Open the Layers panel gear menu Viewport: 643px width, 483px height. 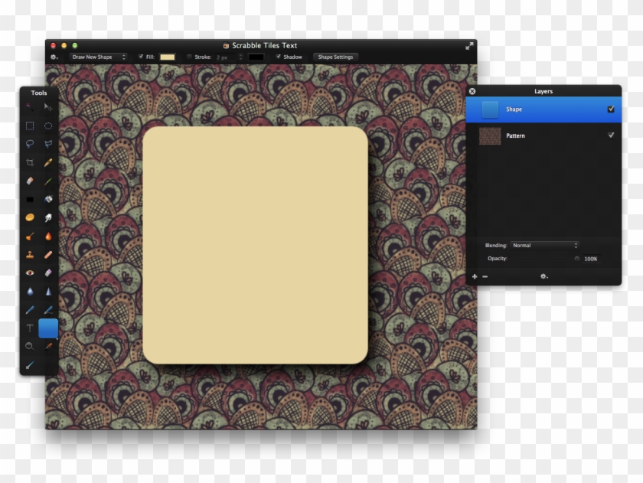pos(543,276)
